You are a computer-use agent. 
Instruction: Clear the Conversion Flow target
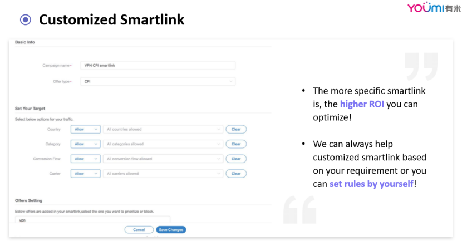236,159
